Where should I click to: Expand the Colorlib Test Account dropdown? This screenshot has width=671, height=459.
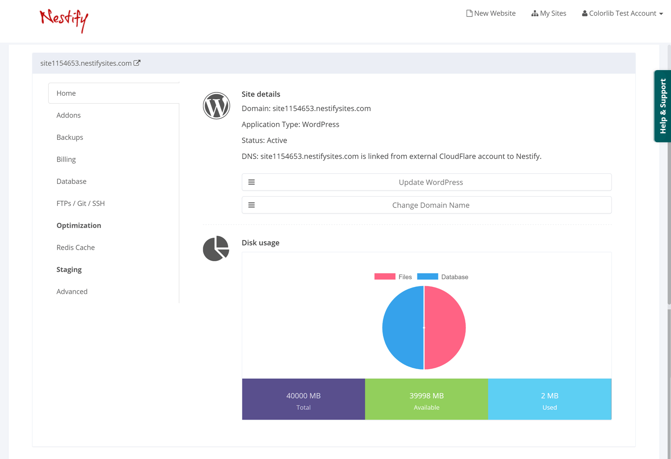[x=622, y=13]
